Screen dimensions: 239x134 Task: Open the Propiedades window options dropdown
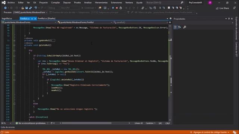(226, 19)
